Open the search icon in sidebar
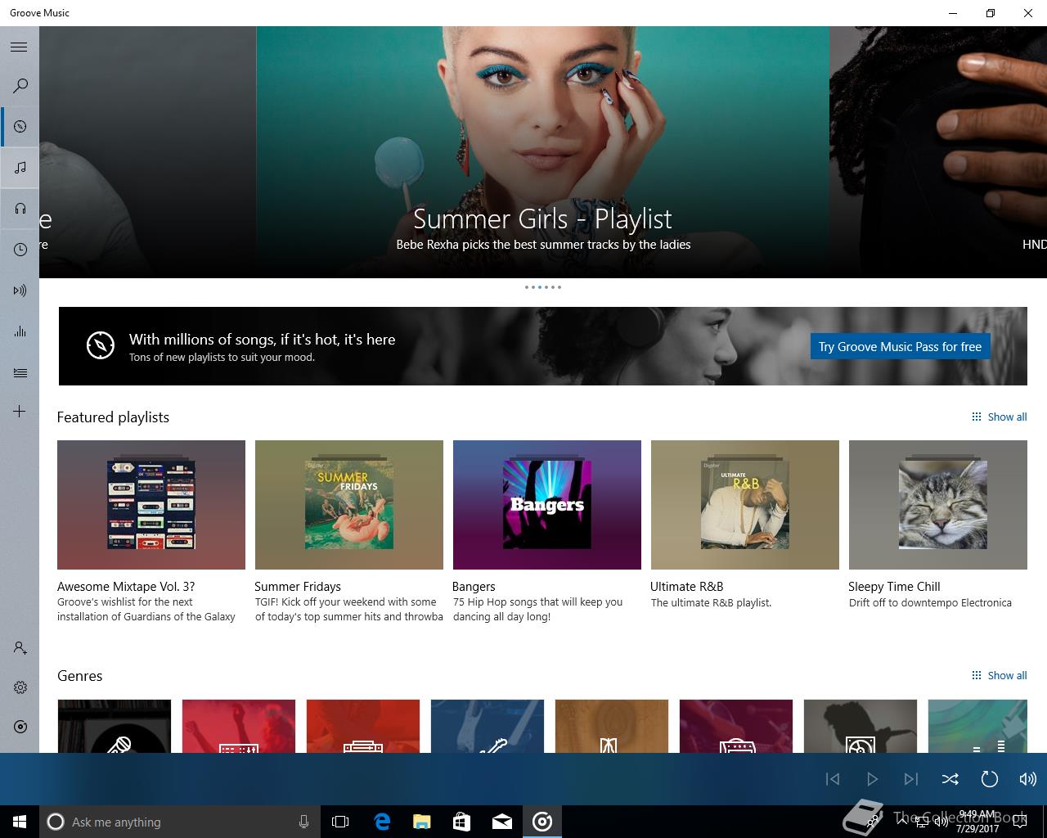This screenshot has height=838, width=1047. pyautogui.click(x=20, y=86)
